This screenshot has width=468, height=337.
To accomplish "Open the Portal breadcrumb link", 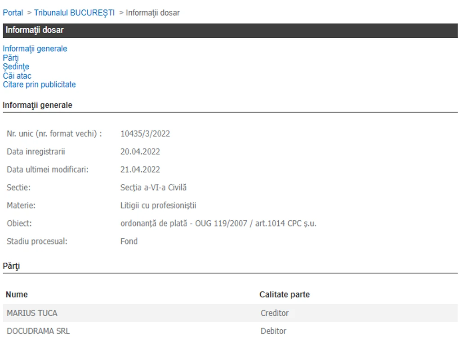I will coord(13,13).
